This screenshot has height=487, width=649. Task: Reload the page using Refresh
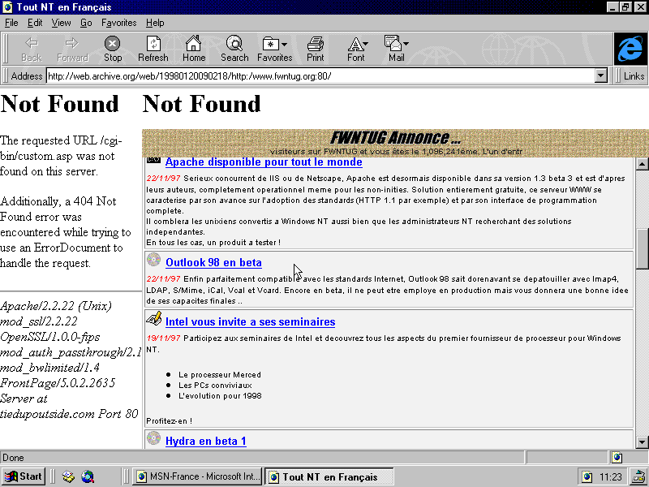(153, 49)
